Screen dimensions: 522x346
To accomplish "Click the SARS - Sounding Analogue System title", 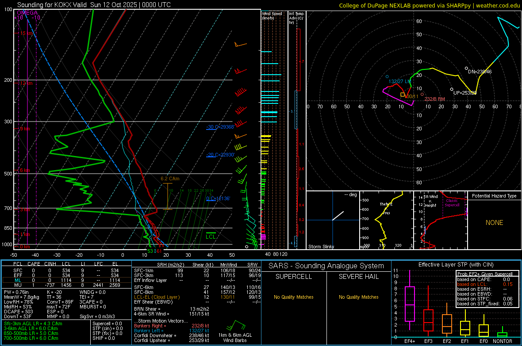I will coord(326,266).
